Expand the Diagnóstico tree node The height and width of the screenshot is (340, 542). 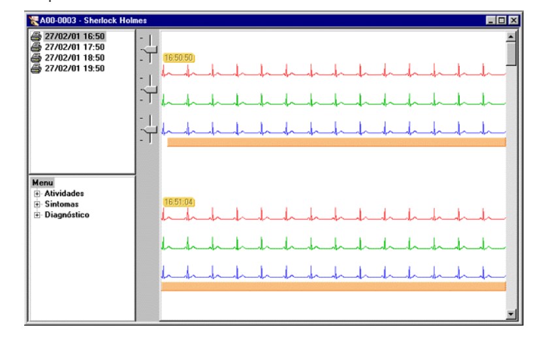coord(37,214)
